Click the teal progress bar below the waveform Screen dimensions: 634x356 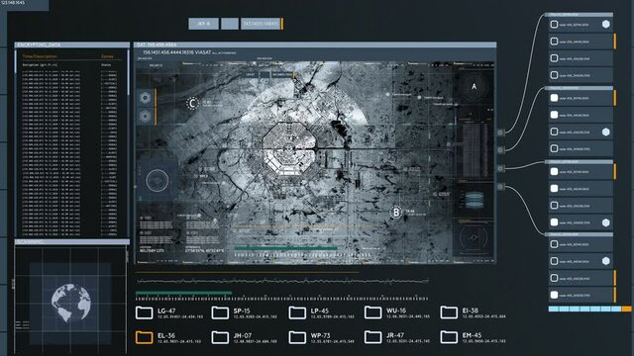(183, 293)
